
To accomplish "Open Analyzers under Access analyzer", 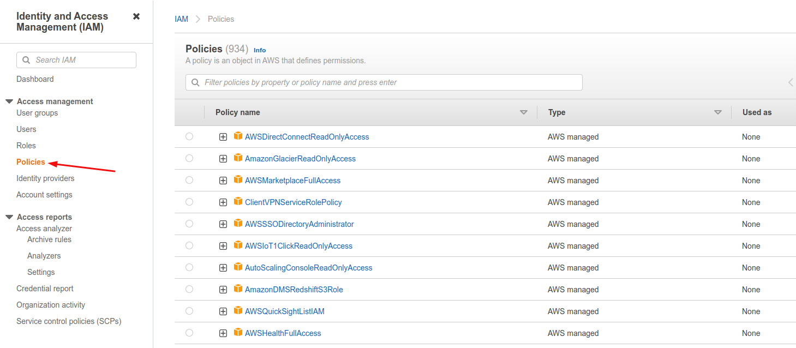I will coord(44,256).
